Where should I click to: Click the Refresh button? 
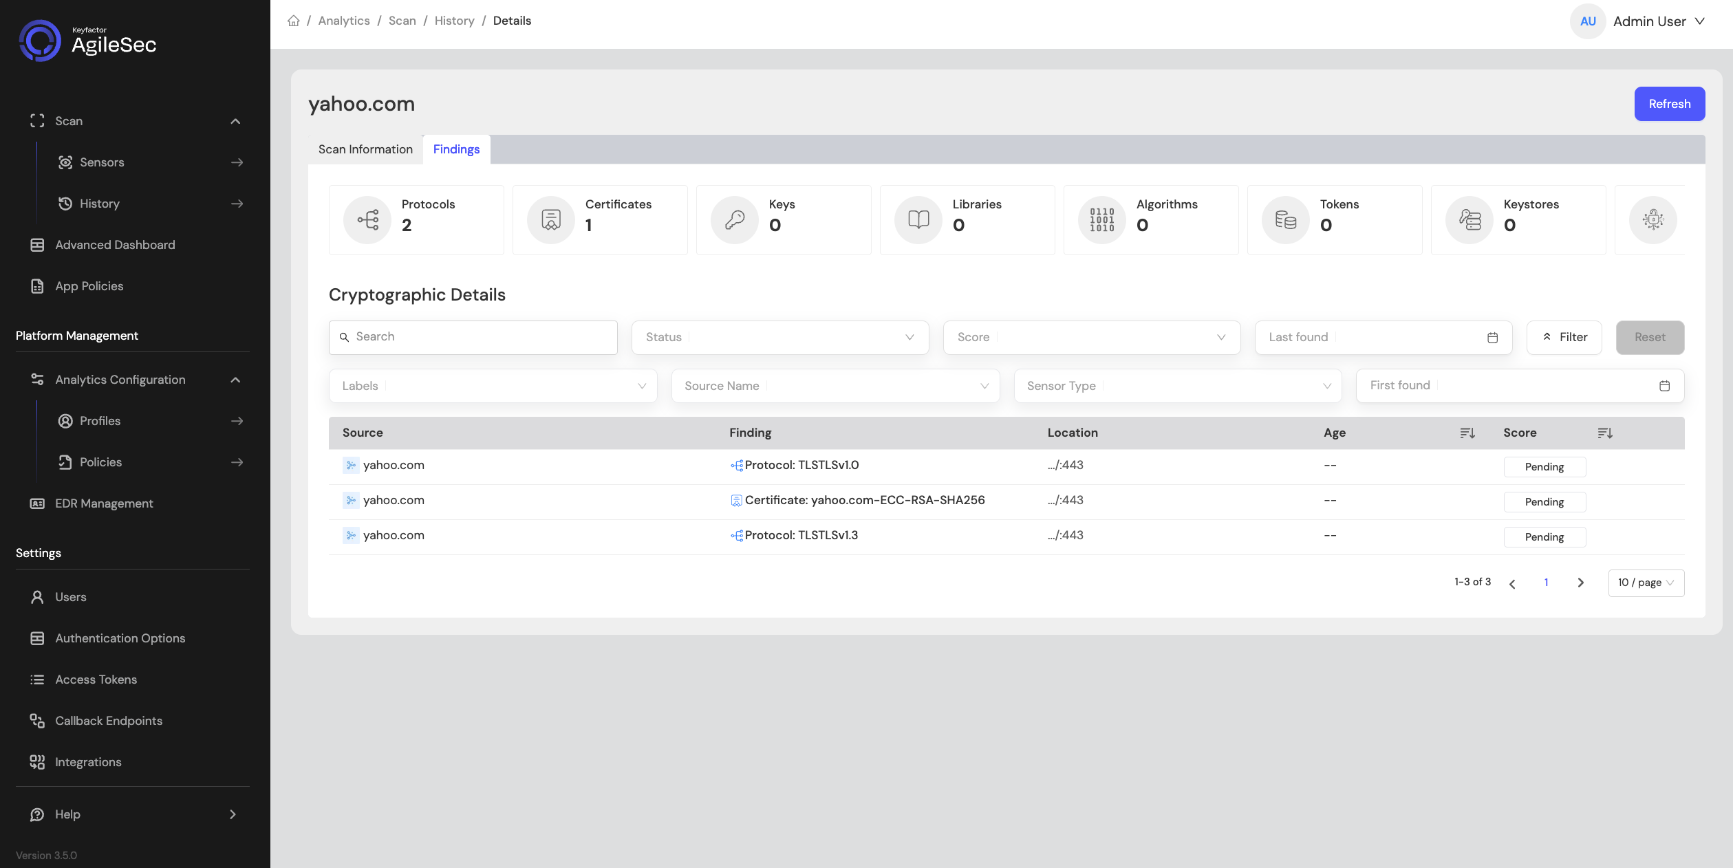point(1670,104)
